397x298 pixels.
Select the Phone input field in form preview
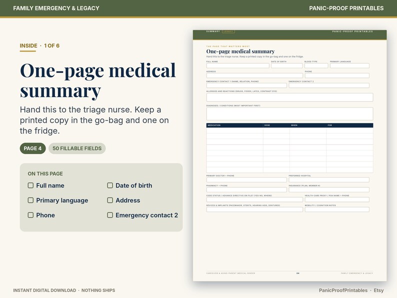(x=337, y=75)
